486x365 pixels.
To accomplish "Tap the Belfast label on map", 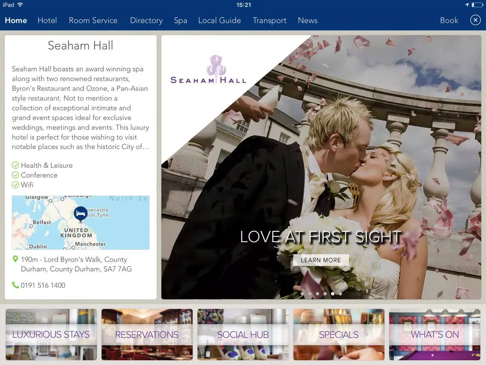I will coord(42,222).
